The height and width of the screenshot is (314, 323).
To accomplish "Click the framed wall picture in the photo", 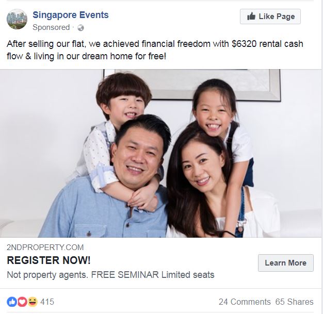I will pos(192,85).
